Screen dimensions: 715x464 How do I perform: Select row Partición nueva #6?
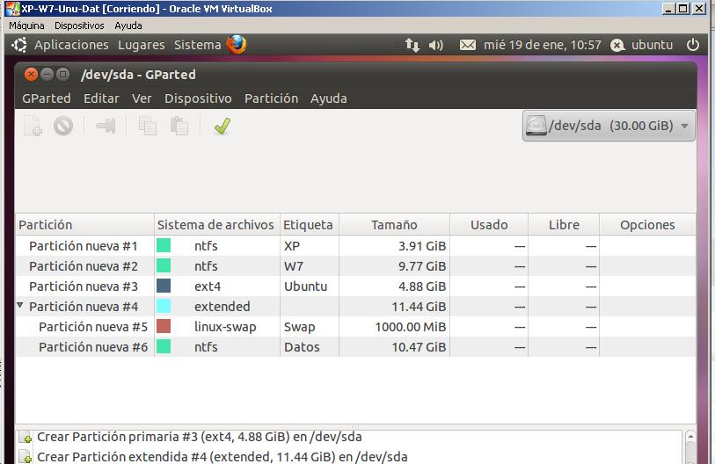(355, 347)
